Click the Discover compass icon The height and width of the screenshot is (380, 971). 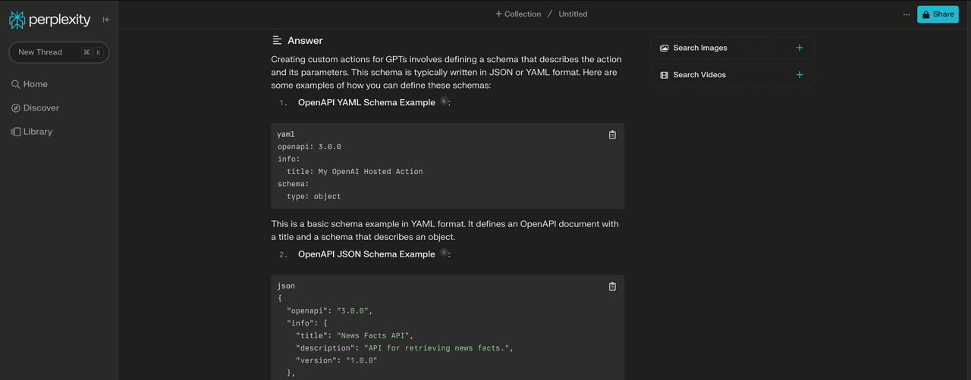[x=15, y=108]
